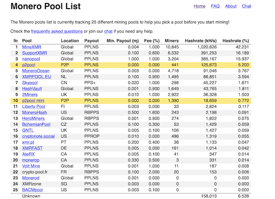The image size is (275, 199).
Task: Open the About navigation link
Action: point(231,6)
